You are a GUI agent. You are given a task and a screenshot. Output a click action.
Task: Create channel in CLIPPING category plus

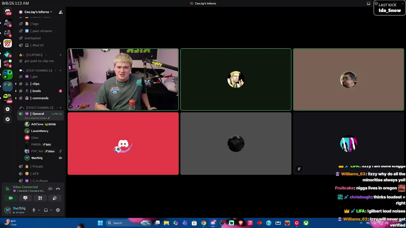click(60, 55)
